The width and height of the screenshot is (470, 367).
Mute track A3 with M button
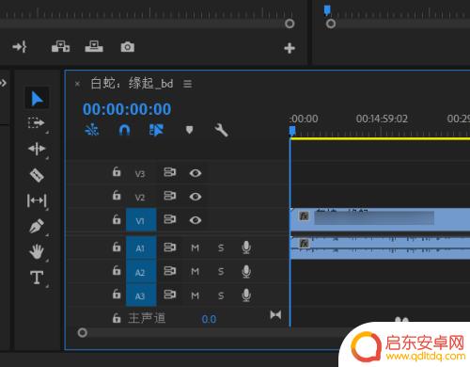[x=195, y=295]
